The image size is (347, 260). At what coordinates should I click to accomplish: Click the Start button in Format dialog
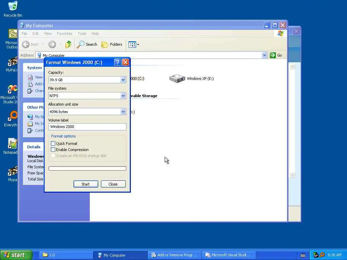[86, 184]
